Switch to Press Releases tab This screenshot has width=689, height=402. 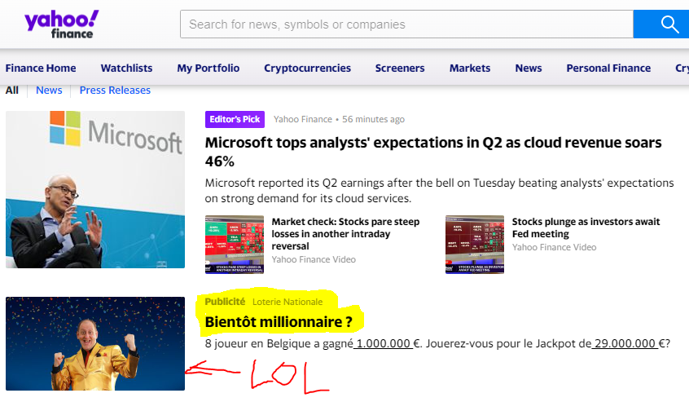pyautogui.click(x=115, y=91)
